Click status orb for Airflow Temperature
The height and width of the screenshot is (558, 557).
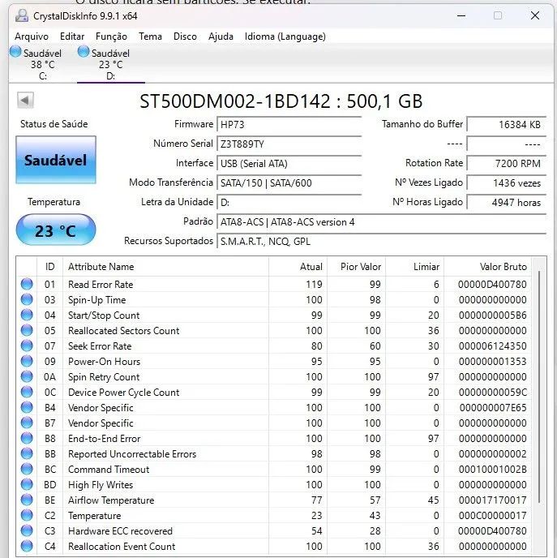click(x=27, y=500)
